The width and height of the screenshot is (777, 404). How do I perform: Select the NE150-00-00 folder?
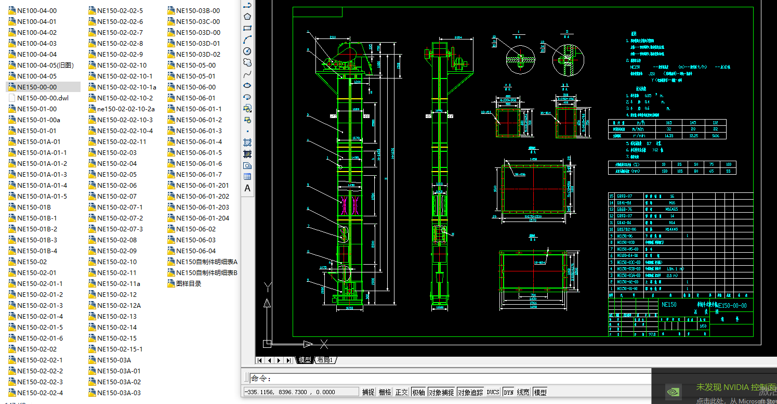tap(43, 87)
